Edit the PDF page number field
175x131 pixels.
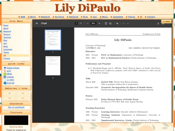point(76,23)
